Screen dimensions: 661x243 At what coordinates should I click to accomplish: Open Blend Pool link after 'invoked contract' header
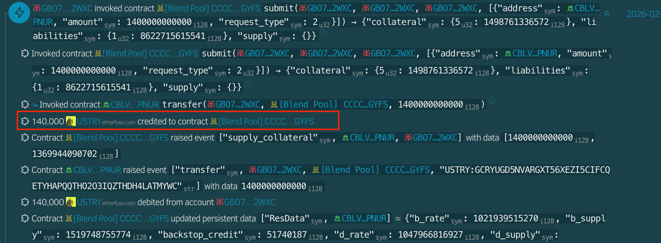coord(209,8)
